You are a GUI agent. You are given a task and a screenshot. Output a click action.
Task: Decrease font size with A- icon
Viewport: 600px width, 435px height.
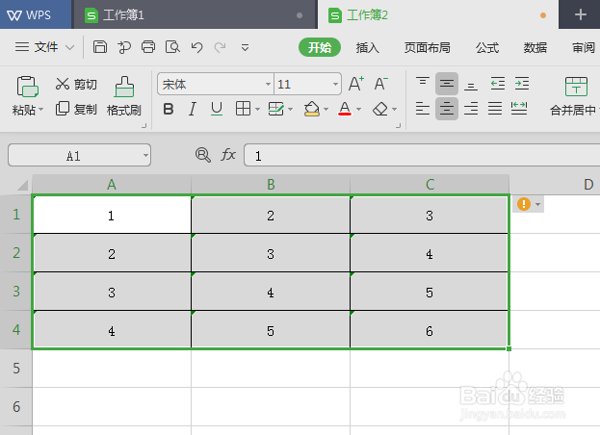pyautogui.click(x=381, y=84)
